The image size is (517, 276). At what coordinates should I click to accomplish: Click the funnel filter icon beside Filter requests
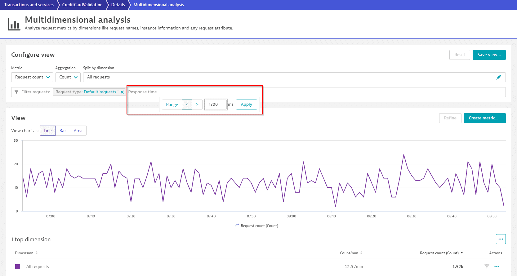tap(16, 92)
